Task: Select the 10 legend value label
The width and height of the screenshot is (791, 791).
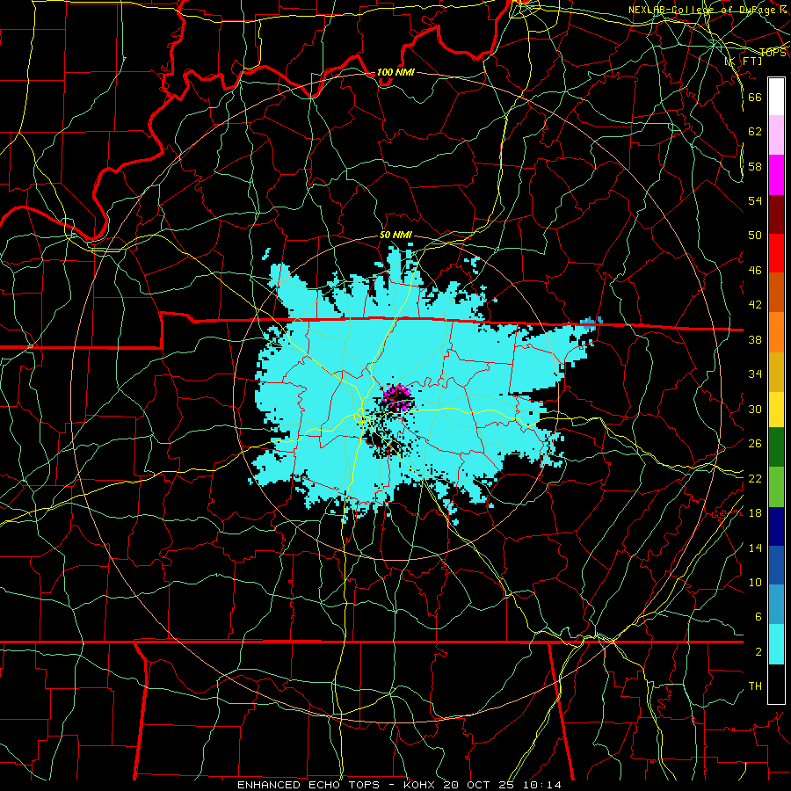Action: pos(755,582)
